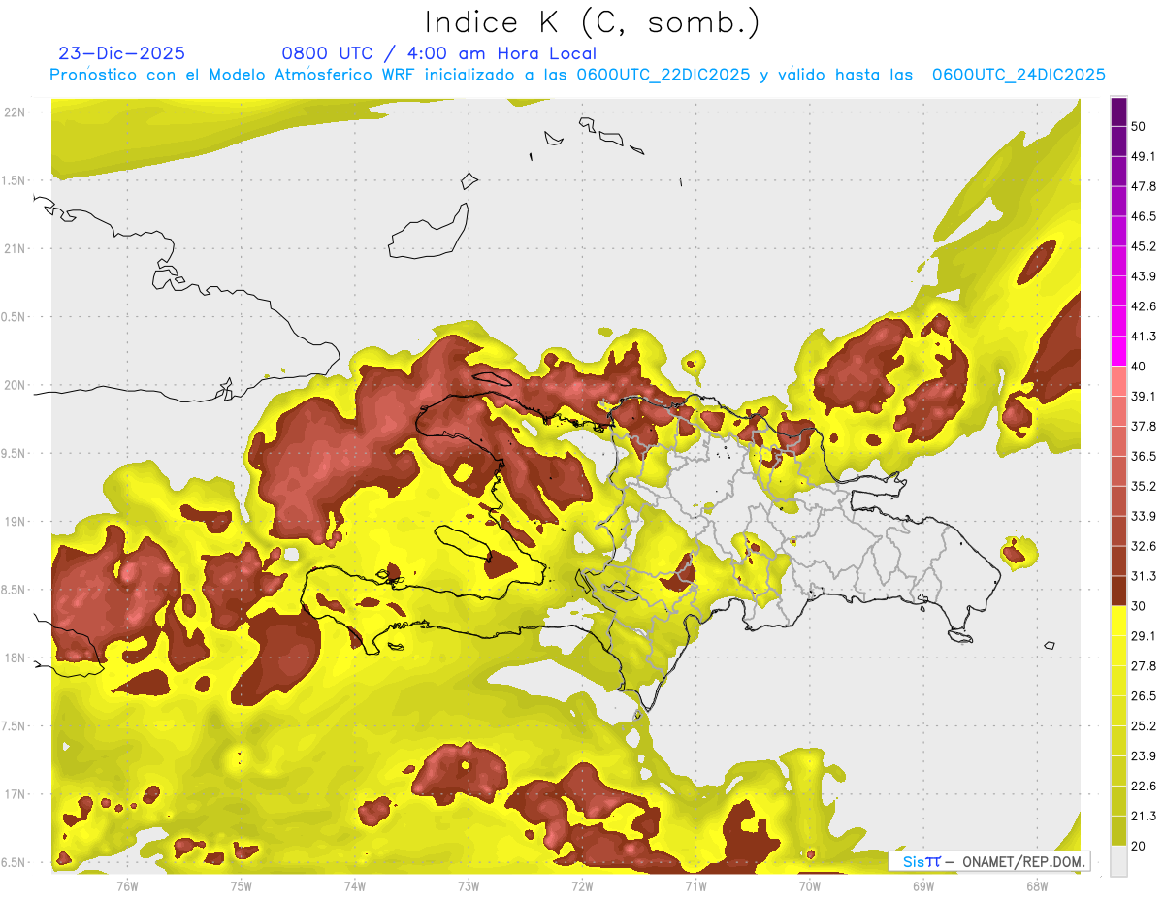This screenshot has height=899, width=1164.
Task: Click the '20N' latitude axis label
Action: click(x=15, y=385)
